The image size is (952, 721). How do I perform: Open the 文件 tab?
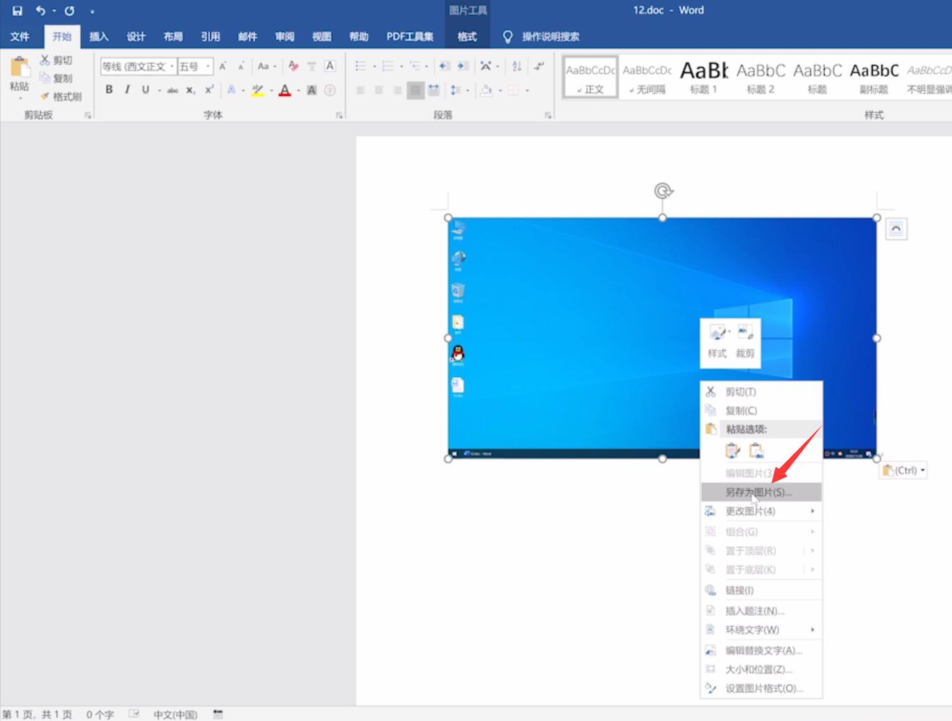click(20, 36)
